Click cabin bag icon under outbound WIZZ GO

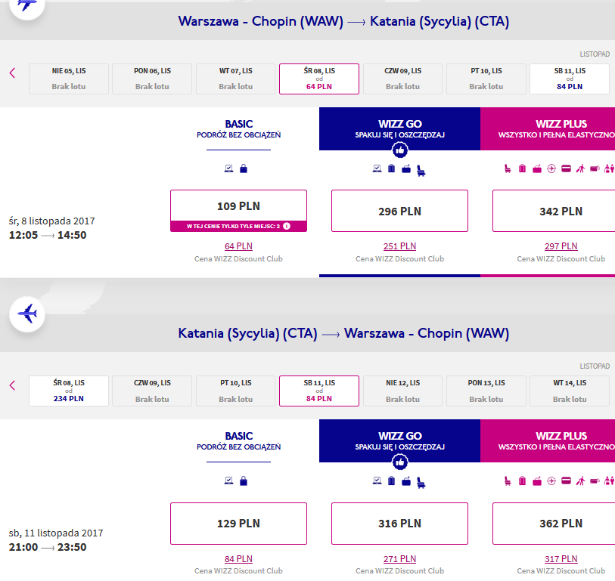coord(406,168)
